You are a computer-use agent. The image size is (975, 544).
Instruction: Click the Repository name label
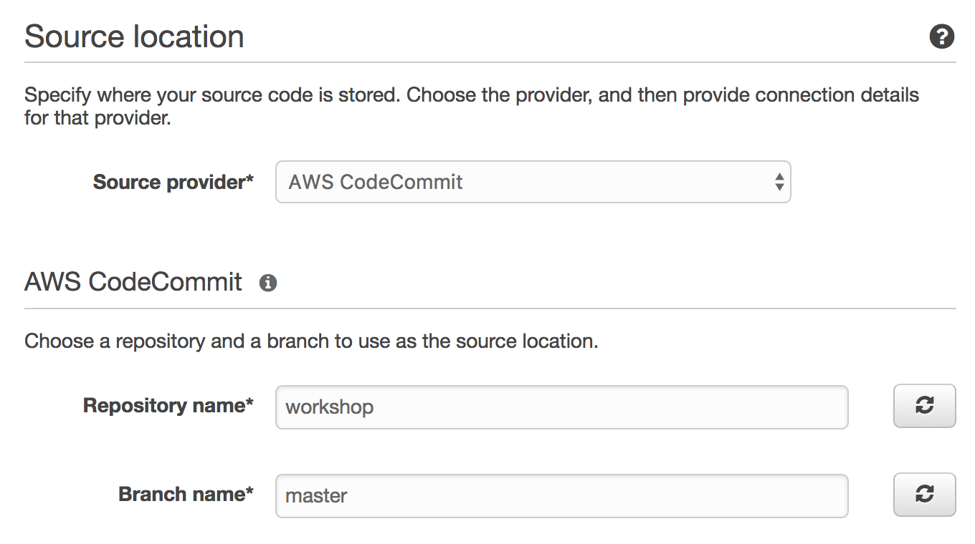(164, 406)
